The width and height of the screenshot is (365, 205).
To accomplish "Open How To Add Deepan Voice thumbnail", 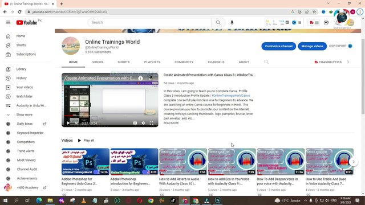I will [x=281, y=162].
